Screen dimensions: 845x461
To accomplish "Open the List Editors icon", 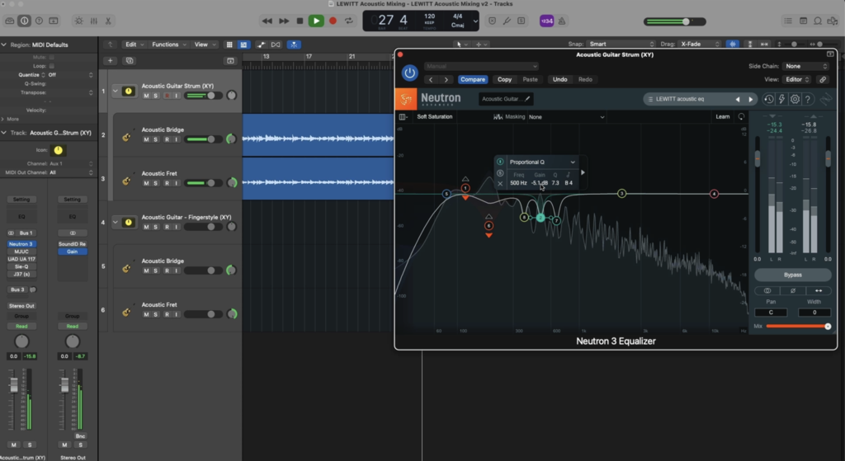I will pyautogui.click(x=788, y=21).
